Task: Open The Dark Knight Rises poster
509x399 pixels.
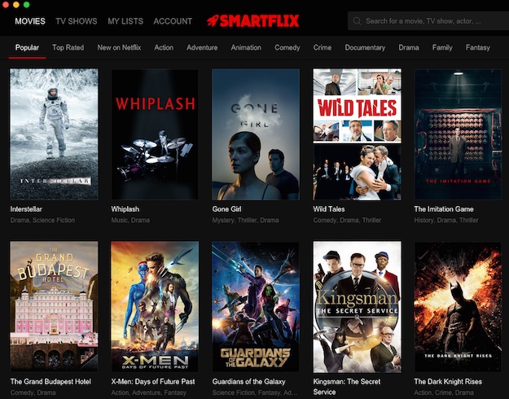Action: click(458, 307)
